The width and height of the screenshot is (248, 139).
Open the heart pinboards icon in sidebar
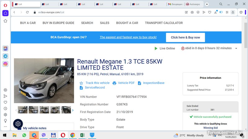(x=5, y=102)
